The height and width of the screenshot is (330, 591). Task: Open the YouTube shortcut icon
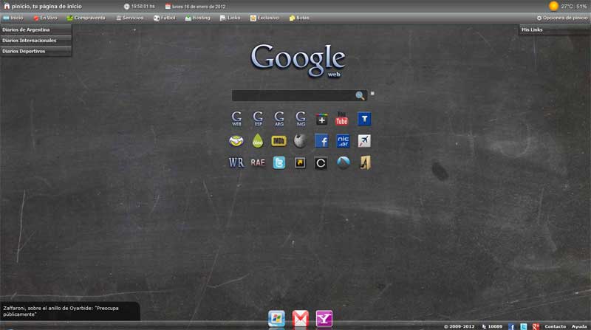[342, 118]
